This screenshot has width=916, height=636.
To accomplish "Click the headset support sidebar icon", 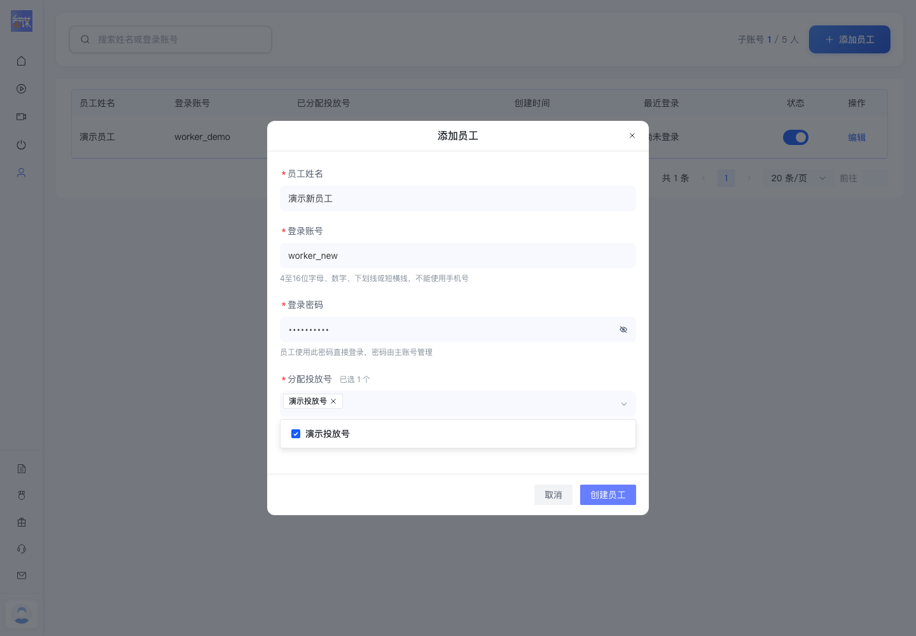I will coord(22,549).
